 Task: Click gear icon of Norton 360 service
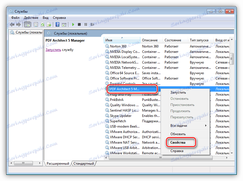click(107, 46)
